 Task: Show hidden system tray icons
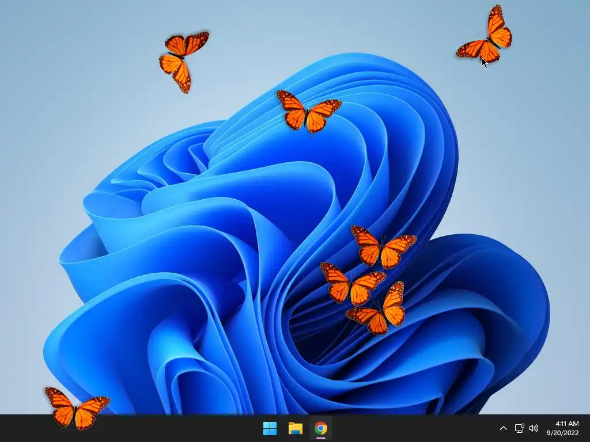[x=504, y=428]
